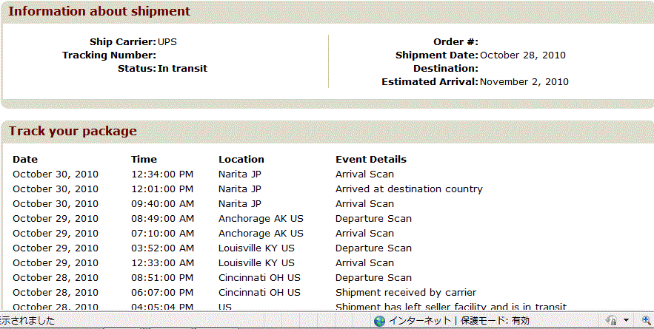Click the Estimated Arrival November 2, 2010 value
The height and width of the screenshot is (329, 654).
point(524,82)
